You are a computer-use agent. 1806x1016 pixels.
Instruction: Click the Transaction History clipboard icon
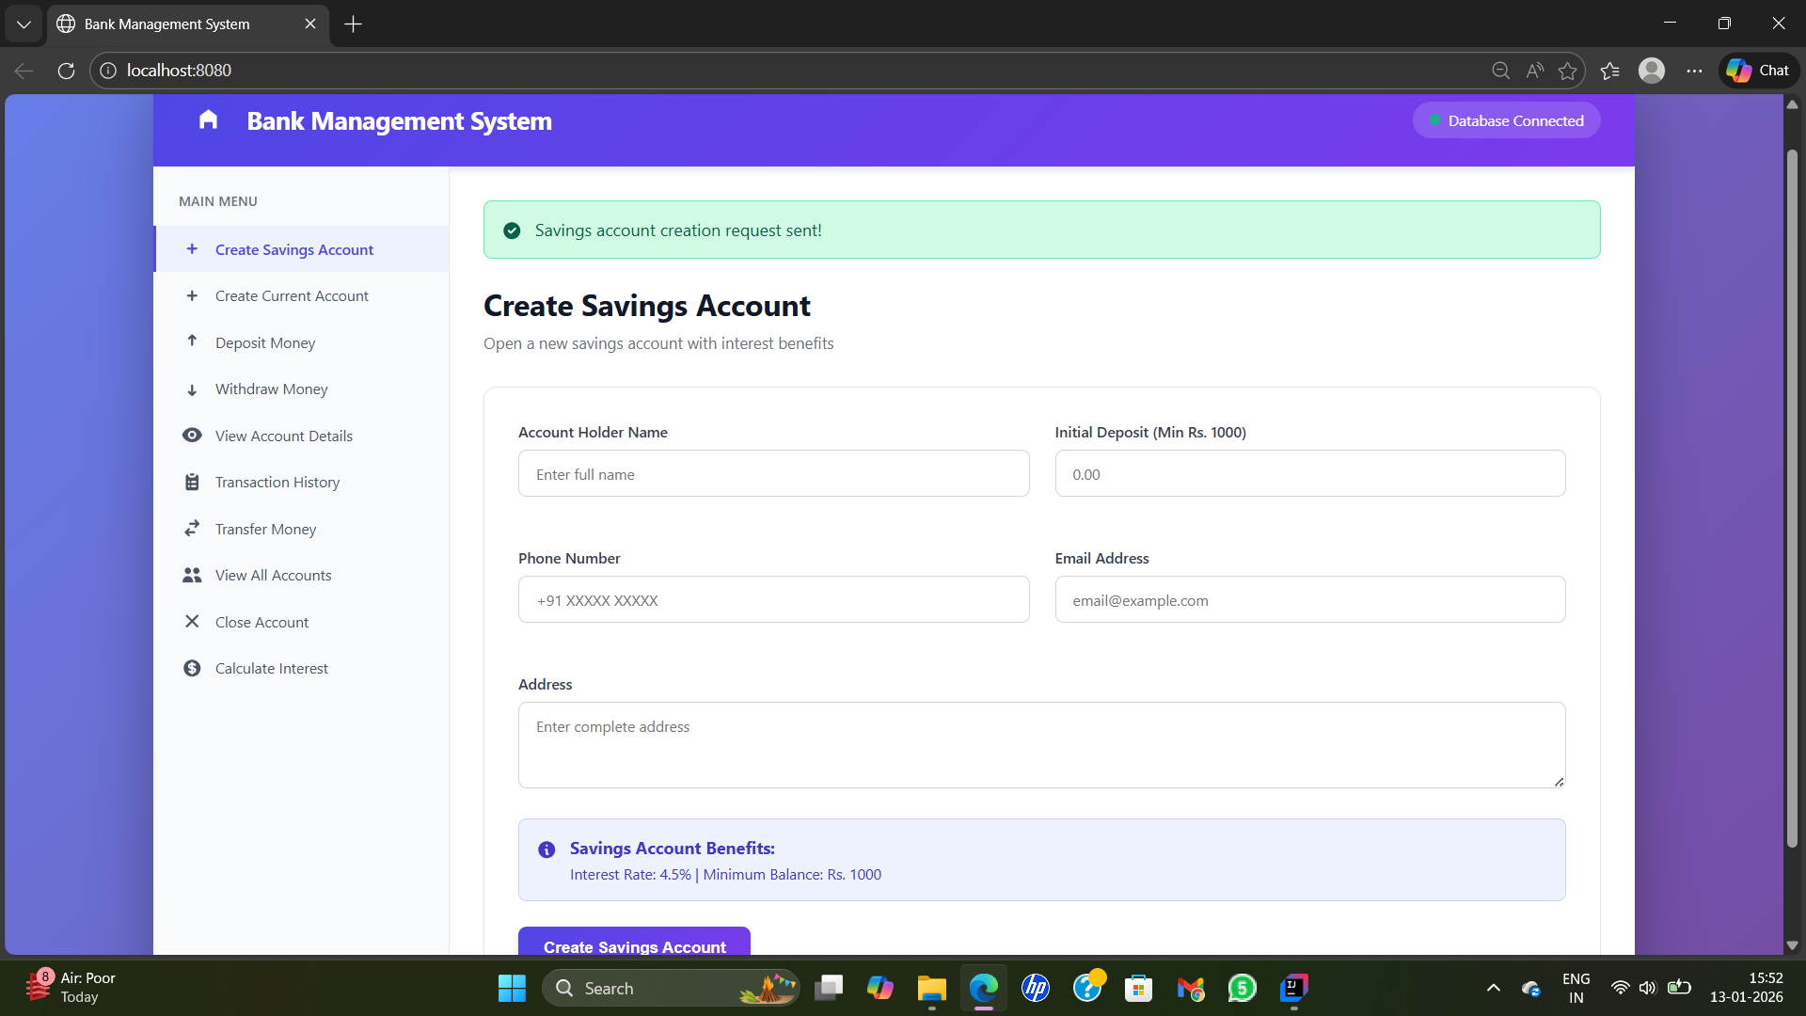click(192, 482)
